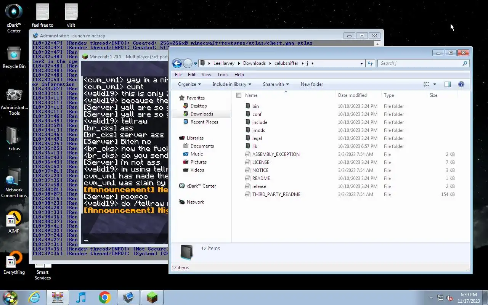Image resolution: width=488 pixels, height=305 pixels.
Task: Toggle the preview pane button
Action: click(448, 84)
